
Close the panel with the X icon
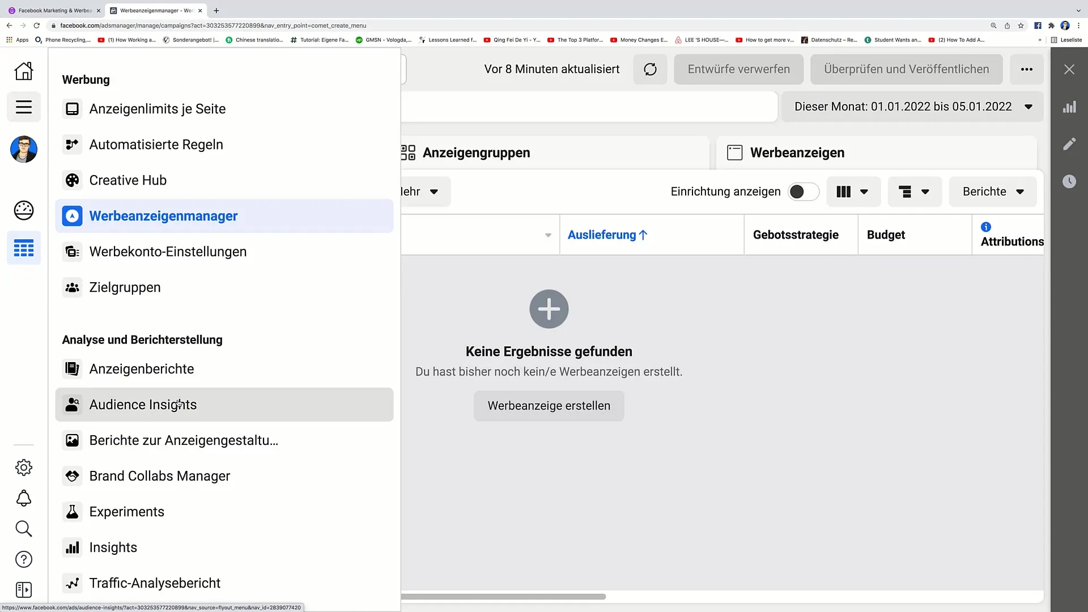coord(1069,69)
